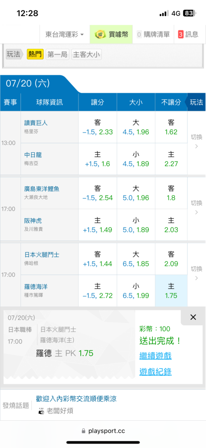Tap the battery indicator in status bar

190,13
